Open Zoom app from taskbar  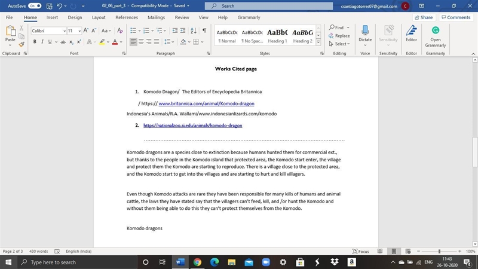click(266, 262)
